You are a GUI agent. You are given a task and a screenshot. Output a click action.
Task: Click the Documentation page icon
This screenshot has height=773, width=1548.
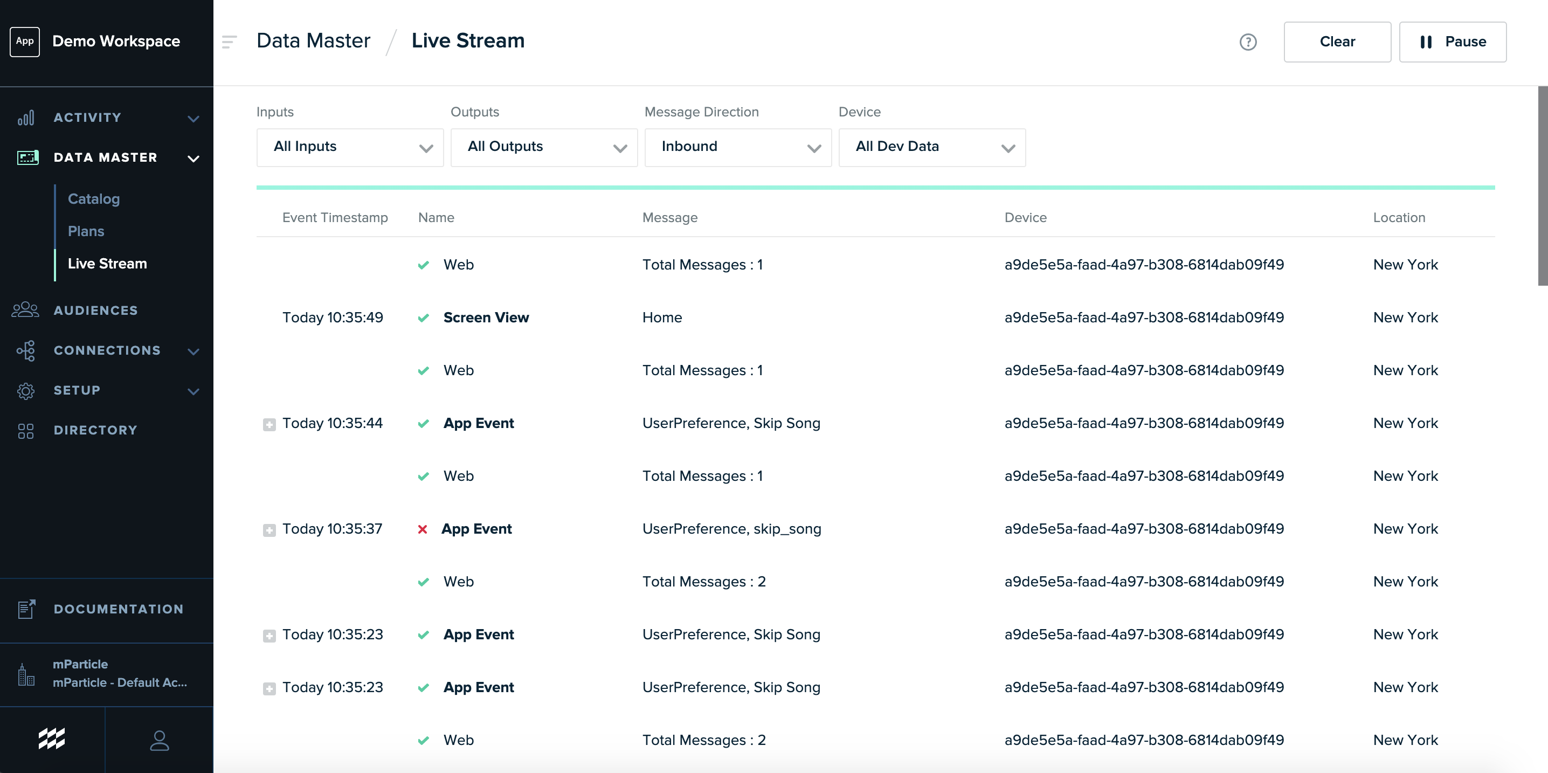click(26, 609)
